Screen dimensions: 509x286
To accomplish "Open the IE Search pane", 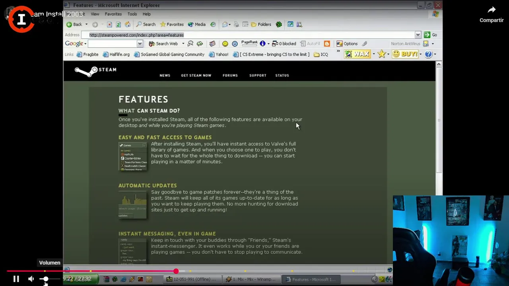I will 146,25.
